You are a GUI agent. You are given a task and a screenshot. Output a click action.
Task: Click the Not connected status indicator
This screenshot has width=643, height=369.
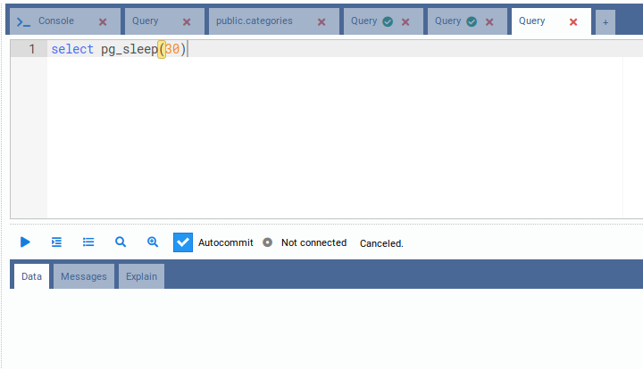tap(268, 242)
